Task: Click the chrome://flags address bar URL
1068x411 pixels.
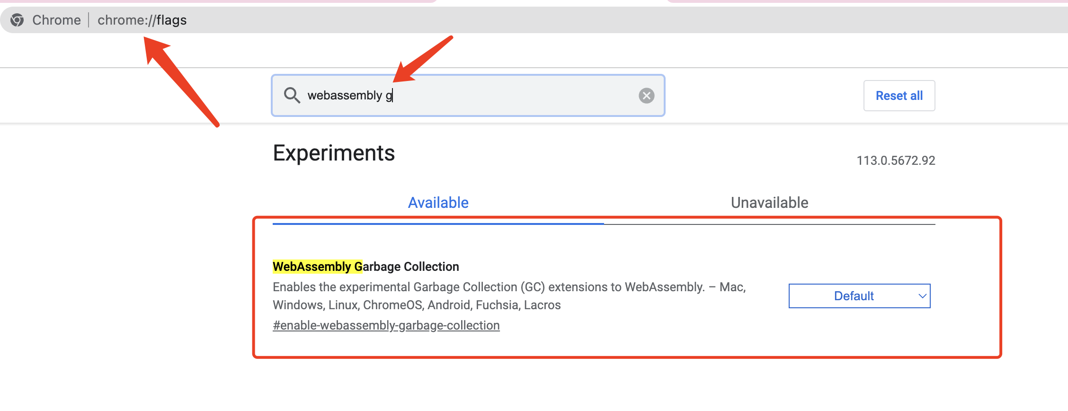Action: pos(142,20)
